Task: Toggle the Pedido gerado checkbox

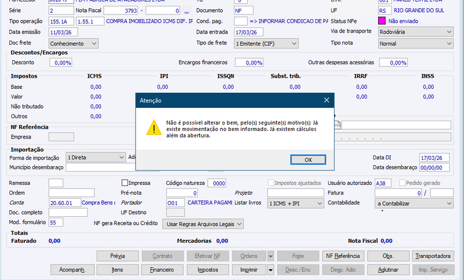Action: 402,183
